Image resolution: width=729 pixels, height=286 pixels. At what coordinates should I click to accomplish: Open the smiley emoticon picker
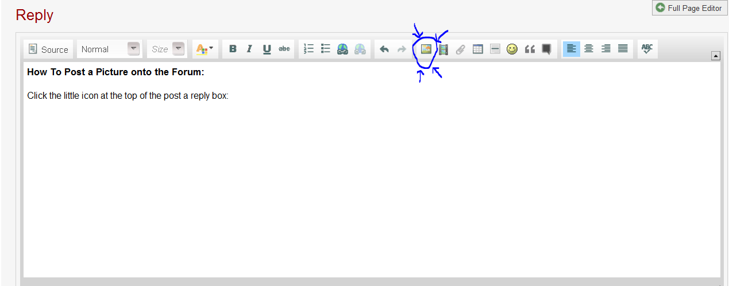point(512,49)
